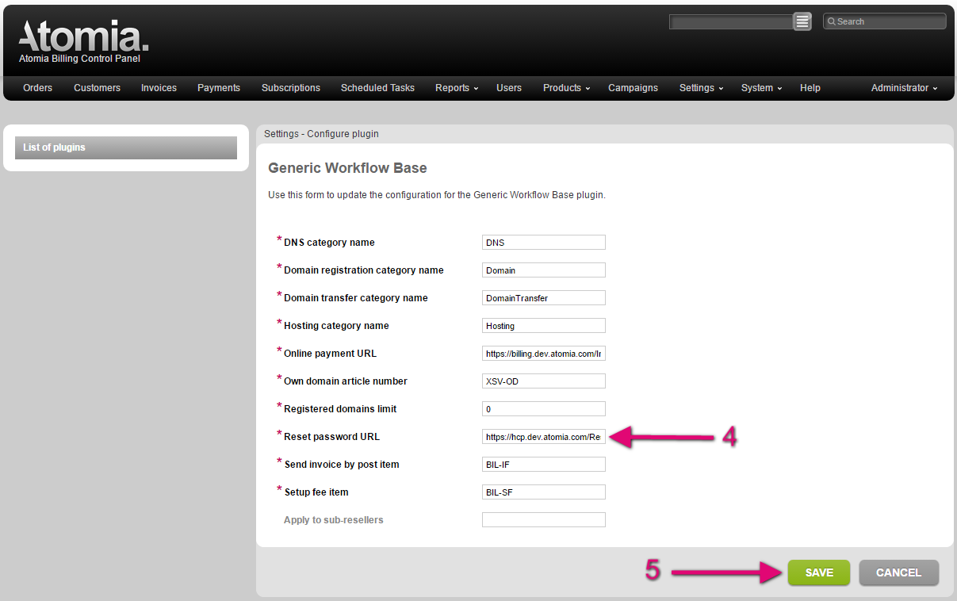
Task: Click the Domain registration category name field
Action: [x=544, y=270]
